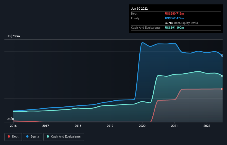Toggle the Debt legend button
This screenshot has height=145, width=227.
coord(13,137)
